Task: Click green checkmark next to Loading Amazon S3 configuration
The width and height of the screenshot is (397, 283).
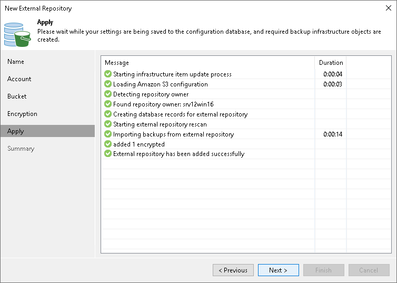Action: tap(108, 84)
